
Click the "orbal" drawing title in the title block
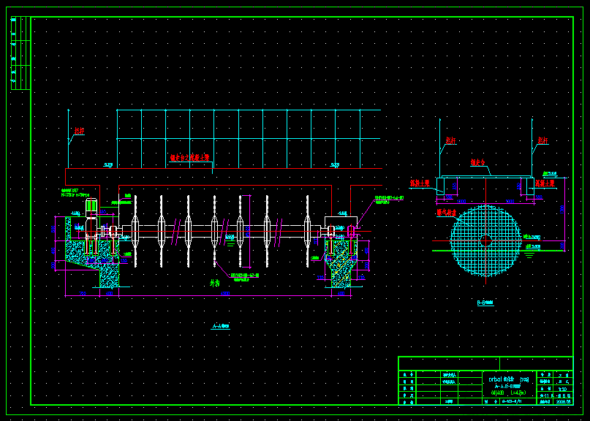(x=496, y=379)
